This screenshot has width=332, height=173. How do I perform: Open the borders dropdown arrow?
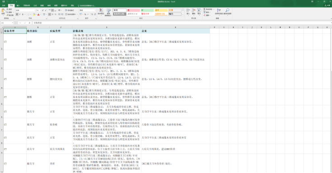coord(30,14)
